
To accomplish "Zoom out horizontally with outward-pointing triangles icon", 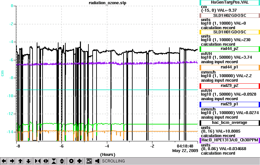I will 46,161.
